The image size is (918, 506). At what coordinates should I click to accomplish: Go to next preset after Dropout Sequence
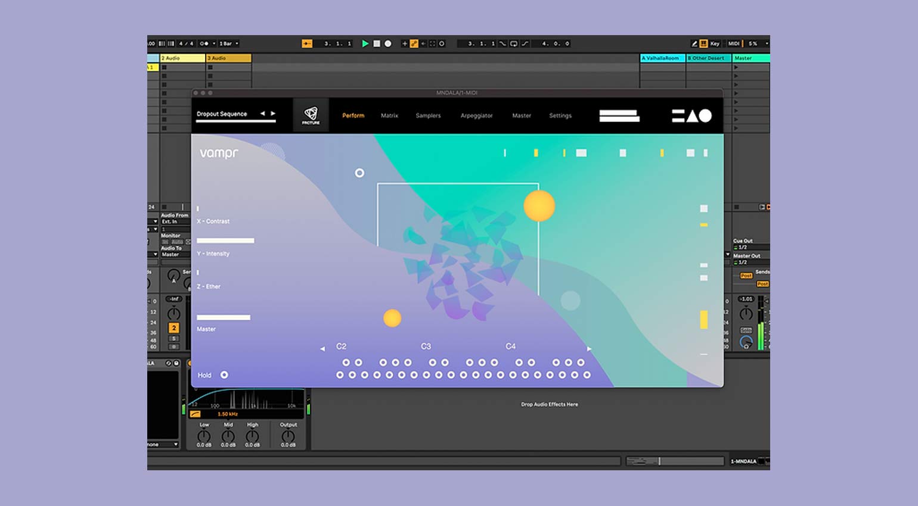[x=273, y=113]
